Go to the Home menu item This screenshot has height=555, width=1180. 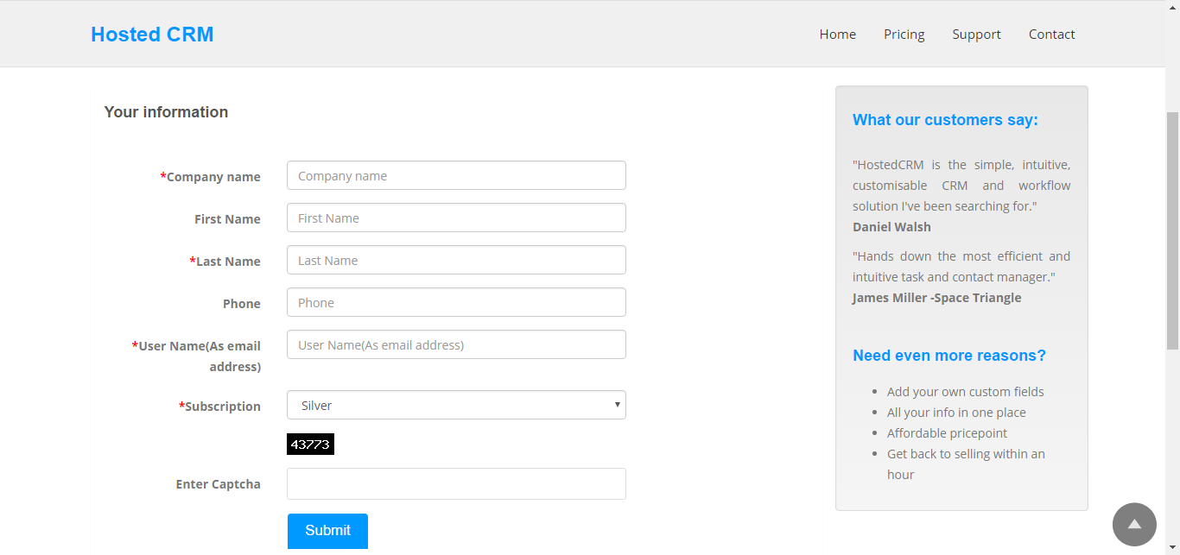coord(838,35)
